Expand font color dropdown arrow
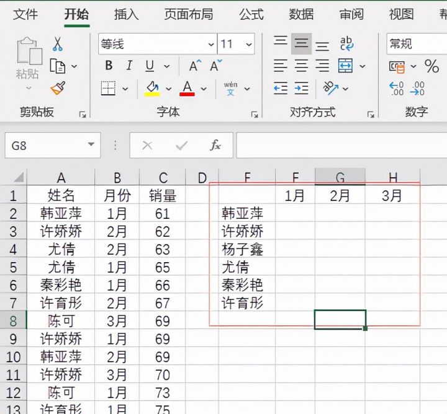This screenshot has height=414, width=447. point(204,89)
